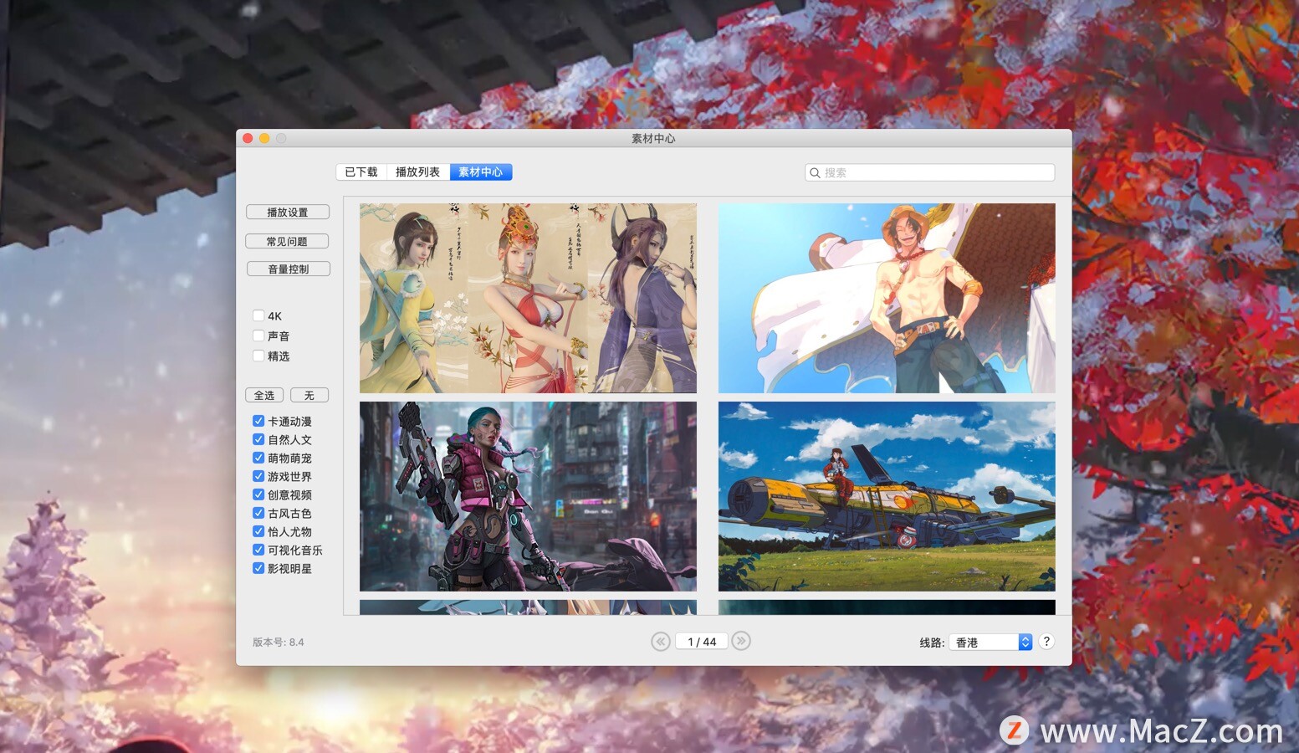Enable the 声音 filter checkbox
The height and width of the screenshot is (753, 1299).
coord(258,336)
